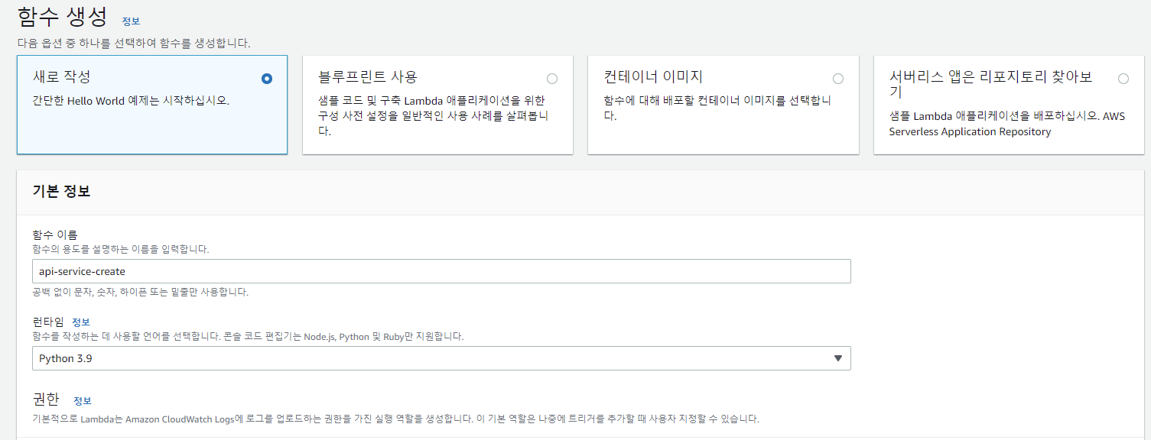Select the 새로 작성 radio button
The height and width of the screenshot is (440, 1151).
[x=266, y=79]
